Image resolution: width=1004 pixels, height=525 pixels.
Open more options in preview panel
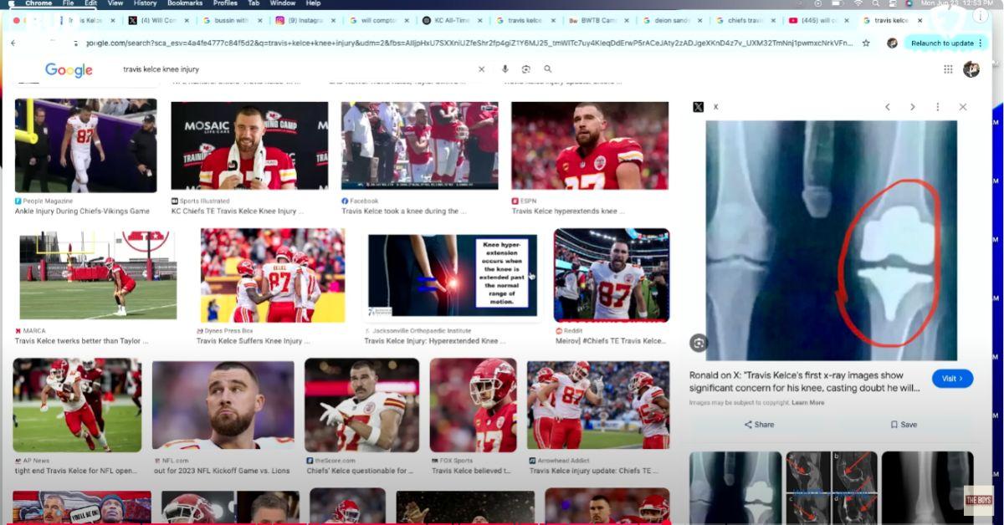click(938, 107)
